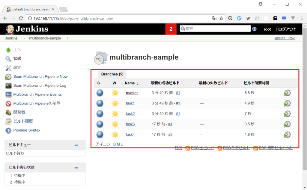Reload the page in the browser

(21, 18)
